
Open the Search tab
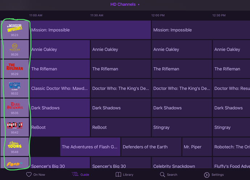coord(168,175)
